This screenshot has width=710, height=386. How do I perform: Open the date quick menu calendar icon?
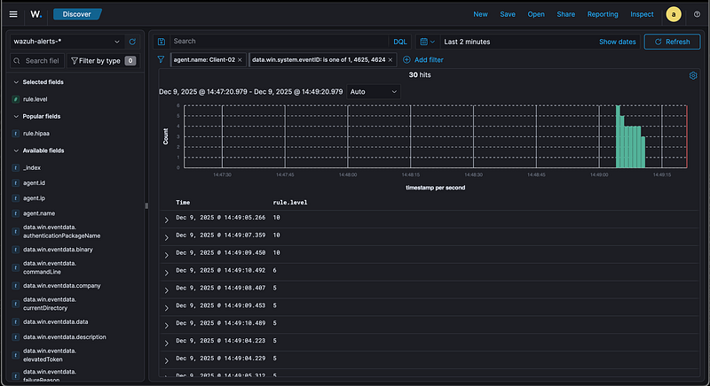427,42
